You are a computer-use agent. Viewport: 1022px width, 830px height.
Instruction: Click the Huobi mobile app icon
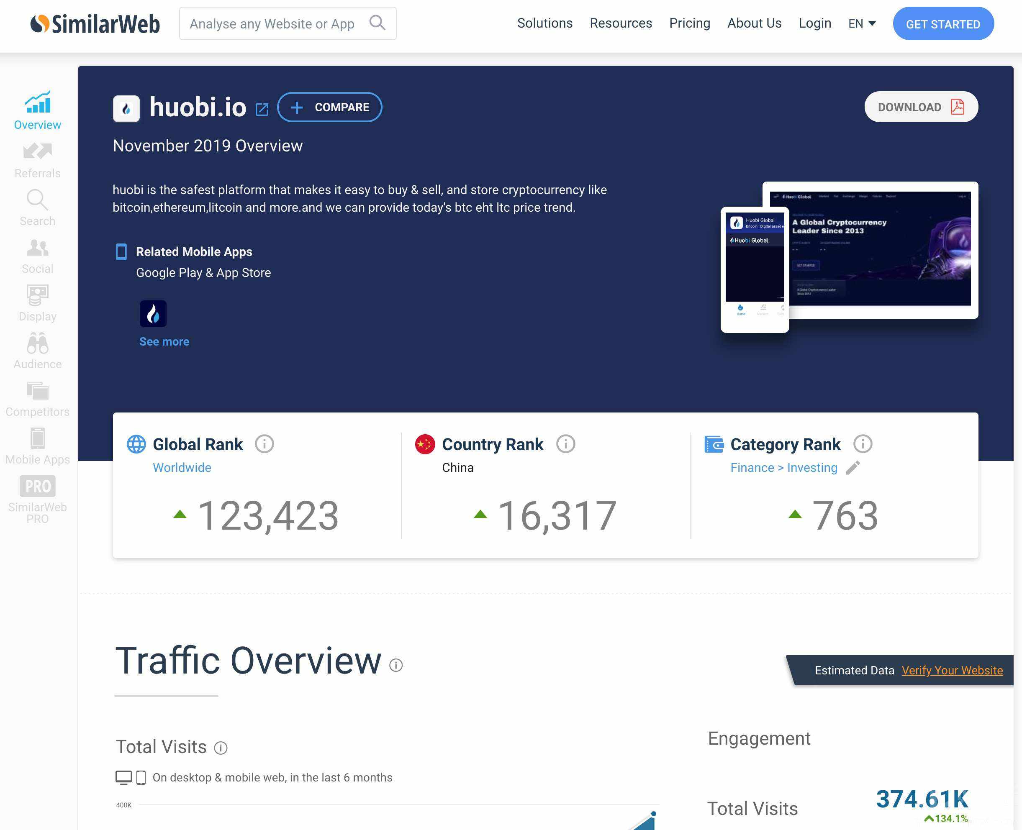153,314
